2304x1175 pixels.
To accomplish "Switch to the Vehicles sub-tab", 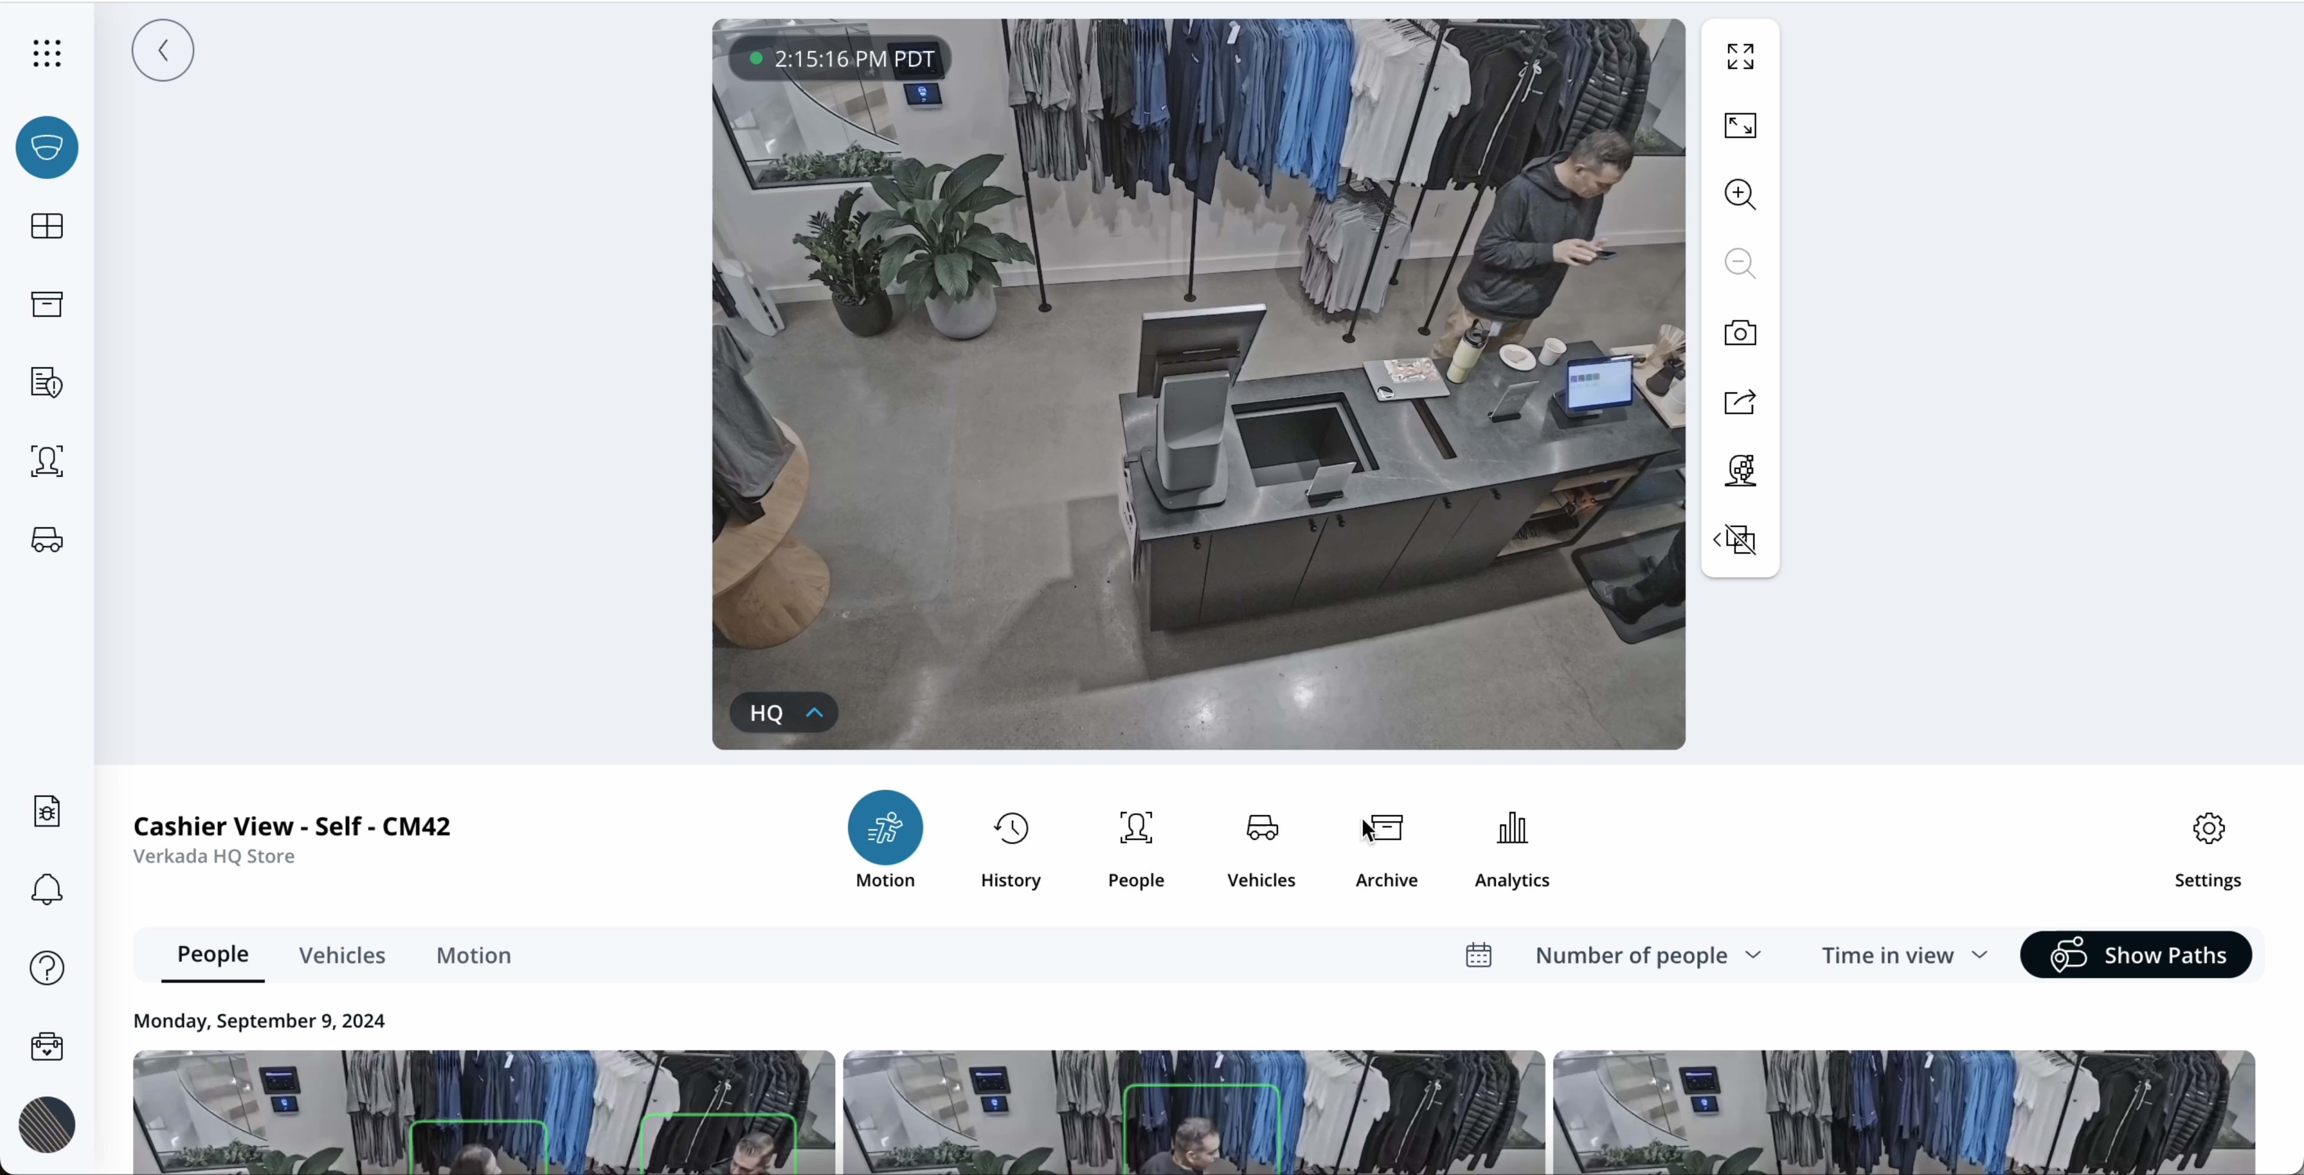I will click(341, 955).
